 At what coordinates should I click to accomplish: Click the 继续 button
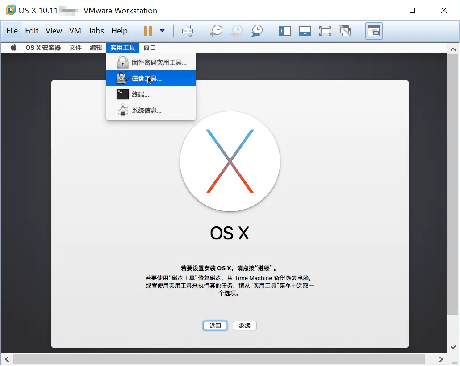point(244,325)
